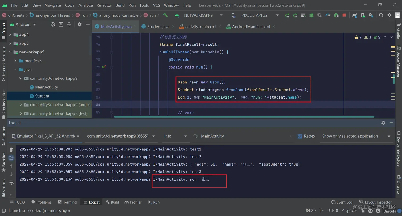Image resolution: width=402 pixels, height=216 pixels.
Task: Collapse the networkapp9 module
Action: 10,52
